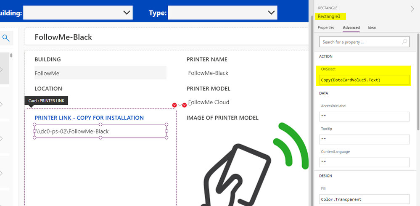Click the Tooltip value field
Viewport: 420px width, 206px height.
pyautogui.click(x=364, y=139)
